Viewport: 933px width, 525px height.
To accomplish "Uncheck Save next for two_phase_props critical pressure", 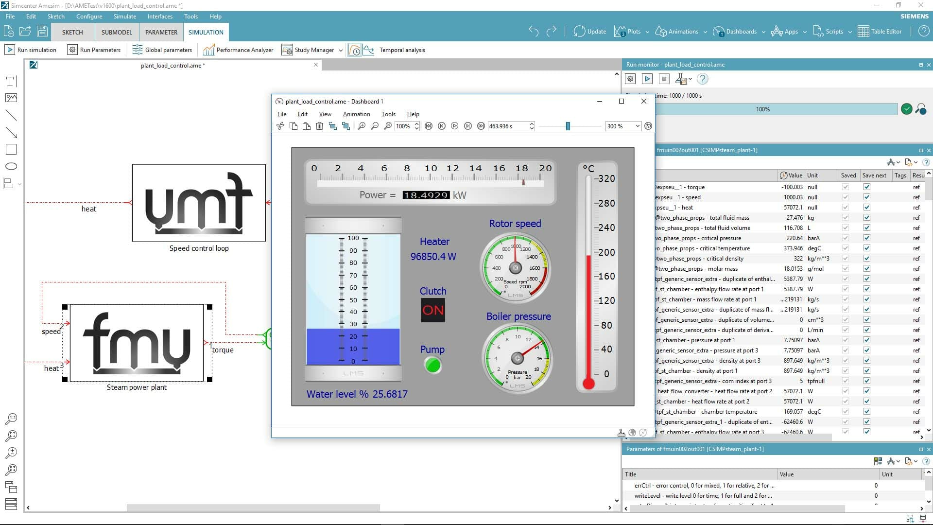I will click(x=866, y=238).
